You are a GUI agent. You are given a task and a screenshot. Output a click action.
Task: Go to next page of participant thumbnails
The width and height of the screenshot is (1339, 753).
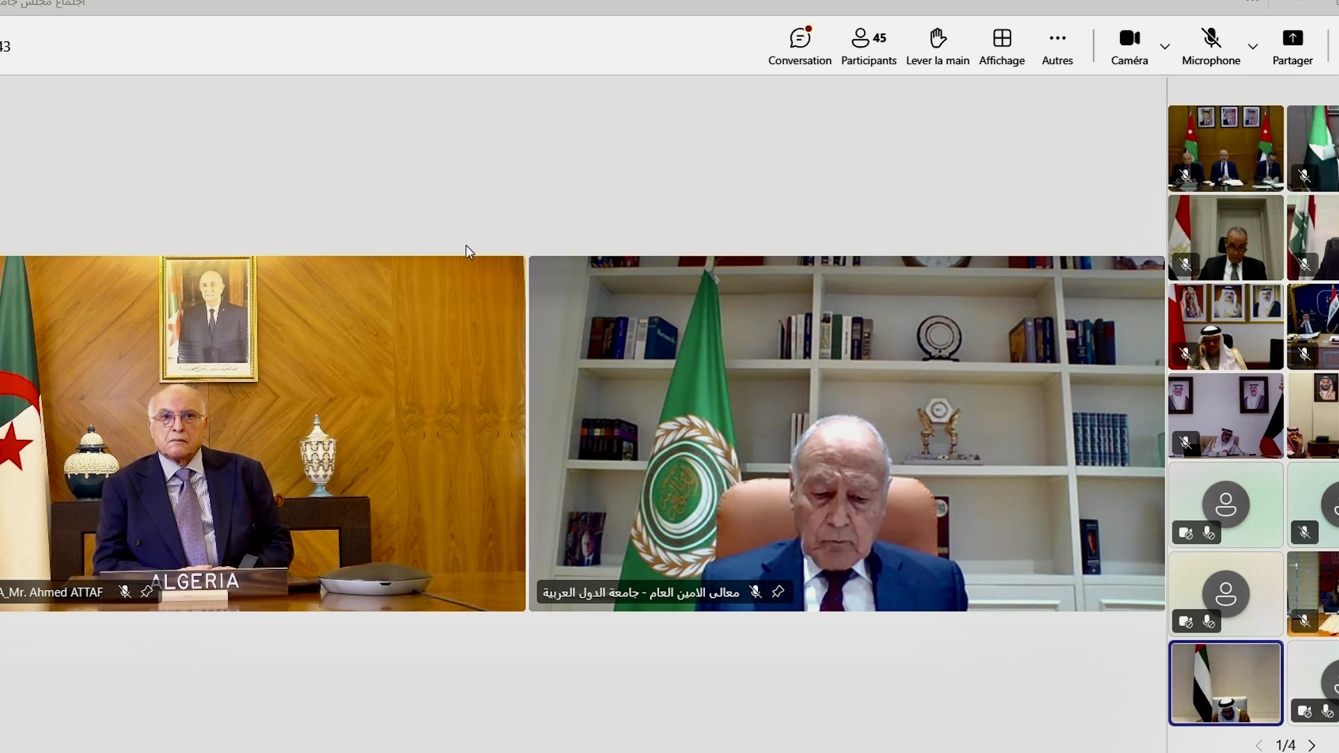point(1312,745)
